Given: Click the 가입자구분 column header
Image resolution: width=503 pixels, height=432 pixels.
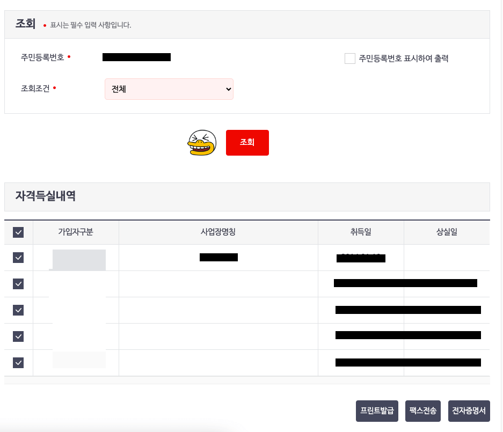Looking at the screenshot, I should [75, 231].
